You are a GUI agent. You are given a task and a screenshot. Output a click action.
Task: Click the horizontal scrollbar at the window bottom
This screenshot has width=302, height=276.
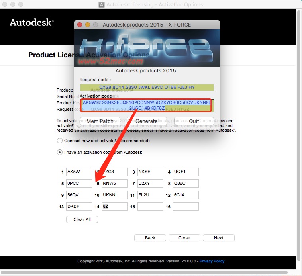(144, 272)
